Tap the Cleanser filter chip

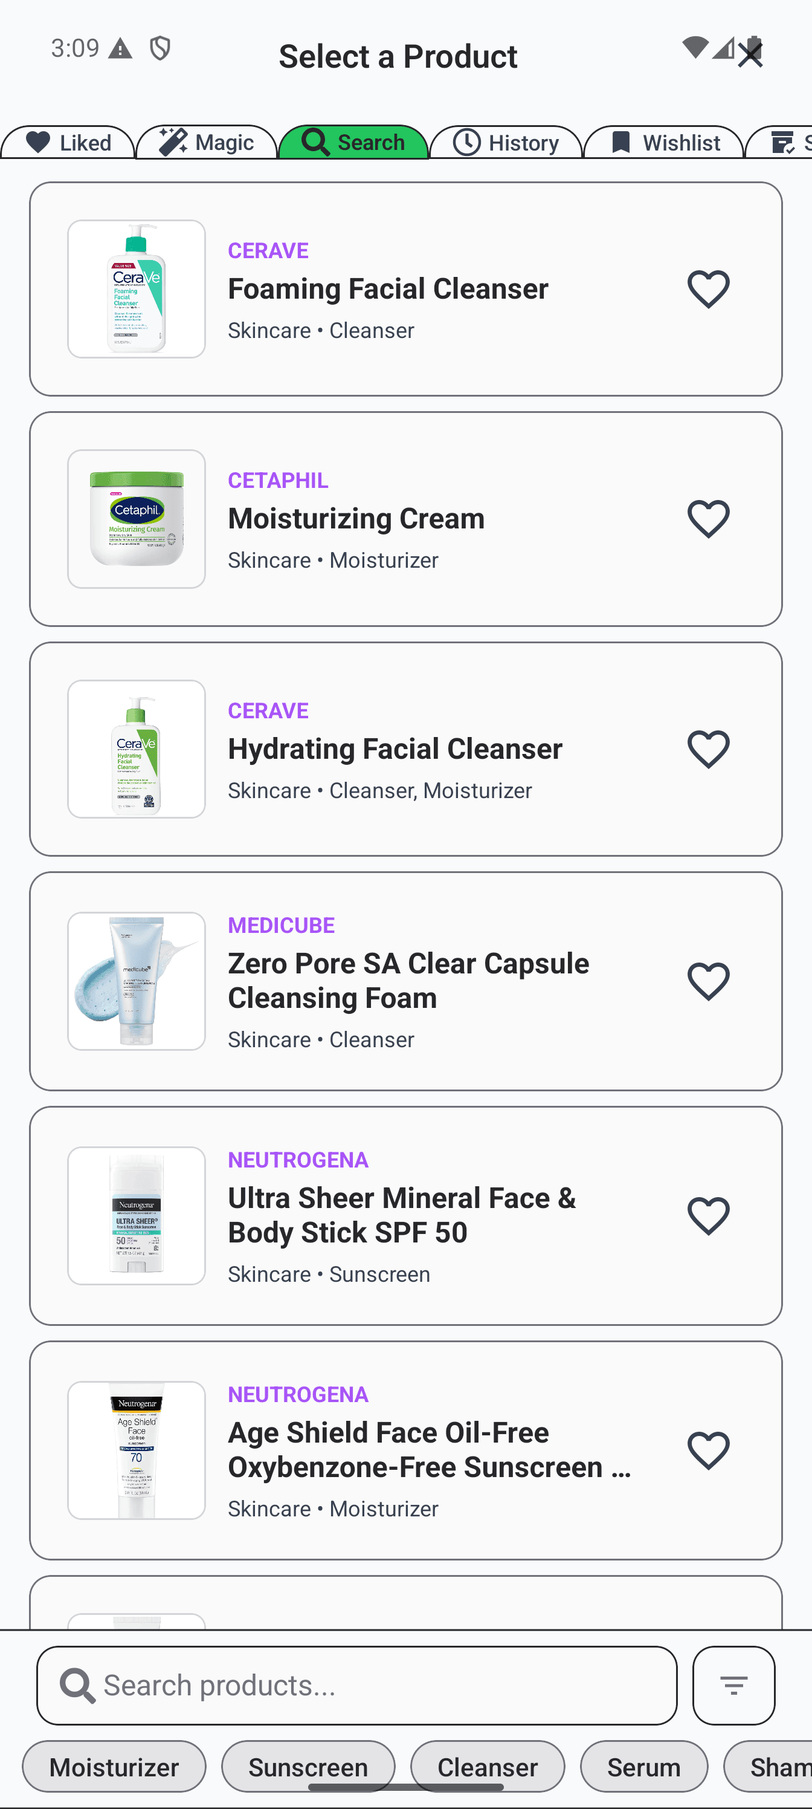[x=487, y=1766]
